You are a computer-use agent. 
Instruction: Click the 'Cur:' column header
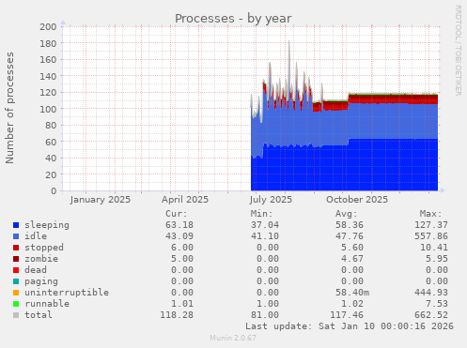pyautogui.click(x=177, y=214)
